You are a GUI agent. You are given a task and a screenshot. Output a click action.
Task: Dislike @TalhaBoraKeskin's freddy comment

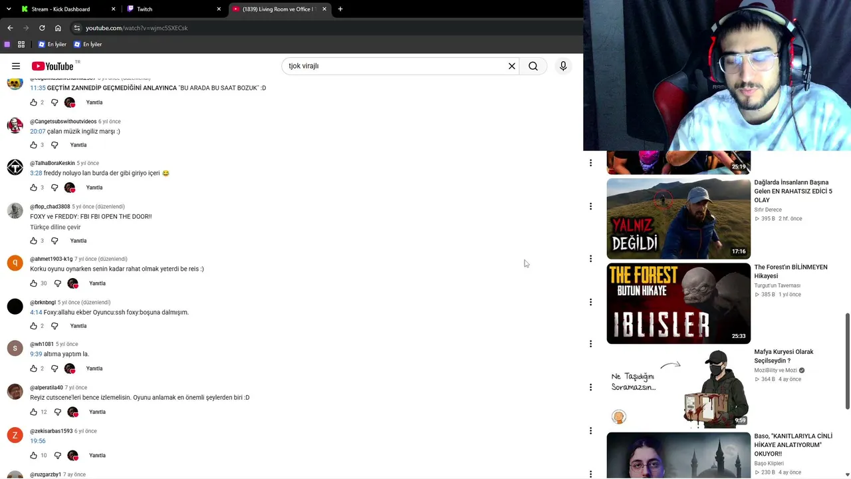point(55,188)
